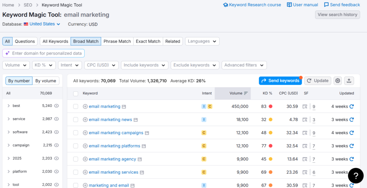Refresh metrics for 'email marketing campaigns' row
Screen dimensions: 367x188
tap(352, 133)
